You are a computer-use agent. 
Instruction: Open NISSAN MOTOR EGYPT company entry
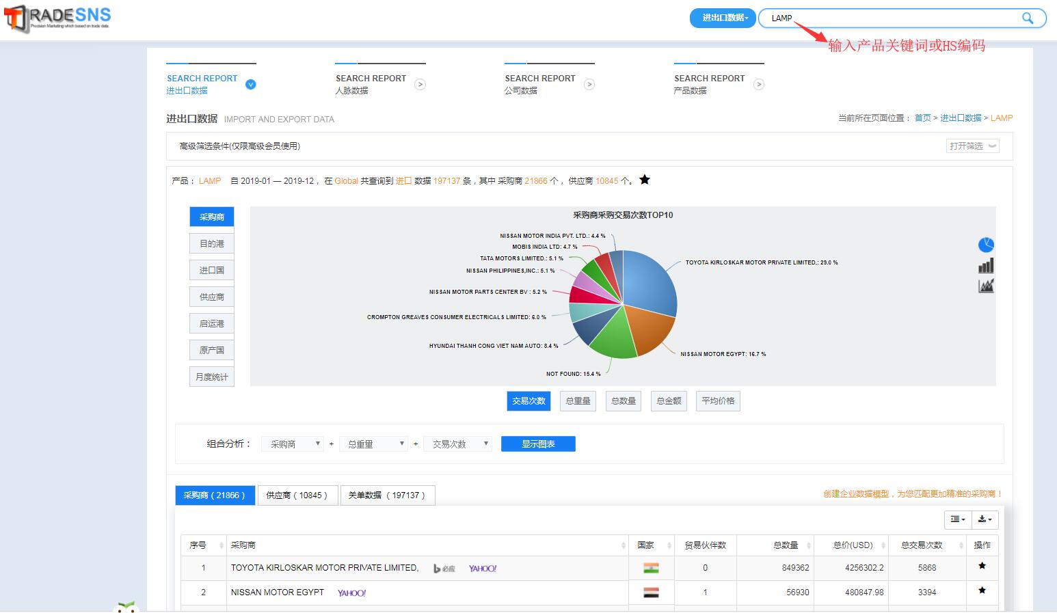coord(278,592)
